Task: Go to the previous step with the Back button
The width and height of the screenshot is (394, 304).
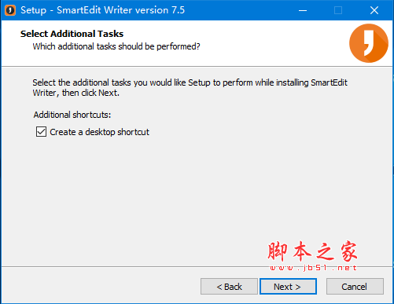Action: pos(229,287)
